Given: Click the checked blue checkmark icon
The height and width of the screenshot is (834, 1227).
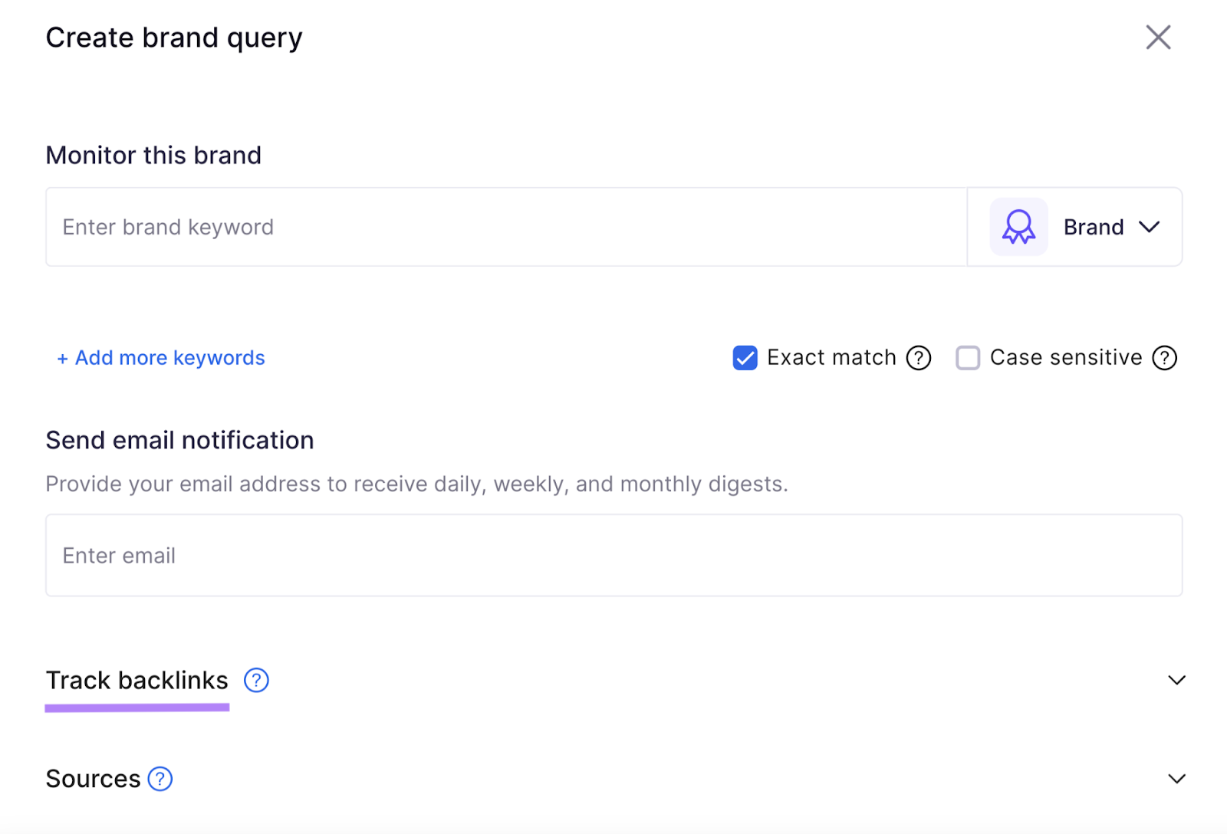Looking at the screenshot, I should pos(744,357).
